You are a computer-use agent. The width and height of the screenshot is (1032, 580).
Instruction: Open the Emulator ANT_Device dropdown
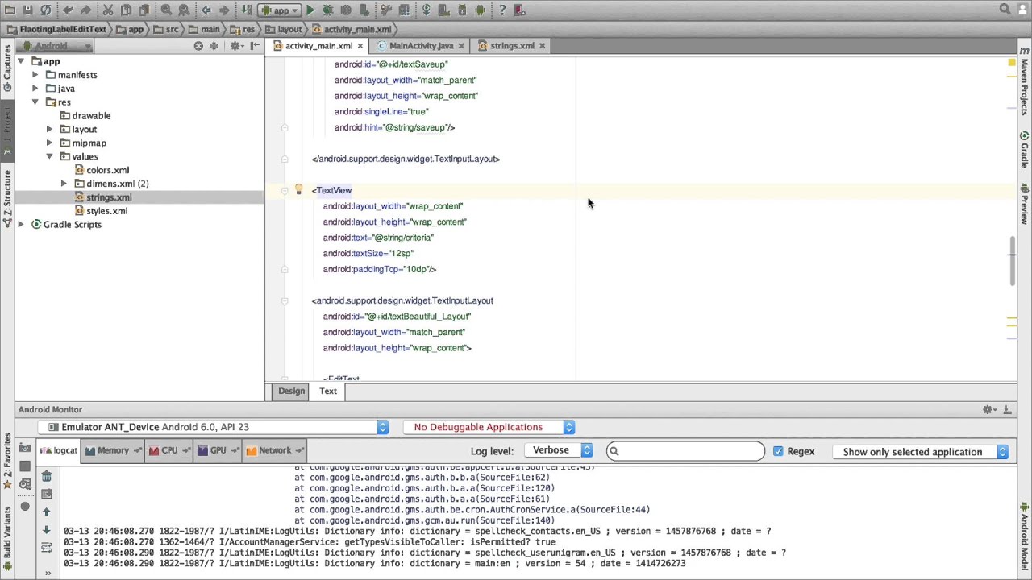click(213, 427)
